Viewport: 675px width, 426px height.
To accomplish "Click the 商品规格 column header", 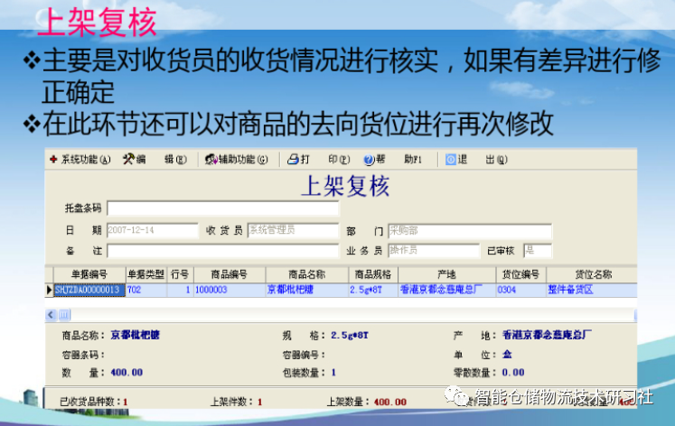I will click(x=373, y=274).
